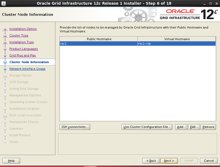Screen dimensions: 220x167
Task: Cancel the installer
Action: click(x=209, y=161)
